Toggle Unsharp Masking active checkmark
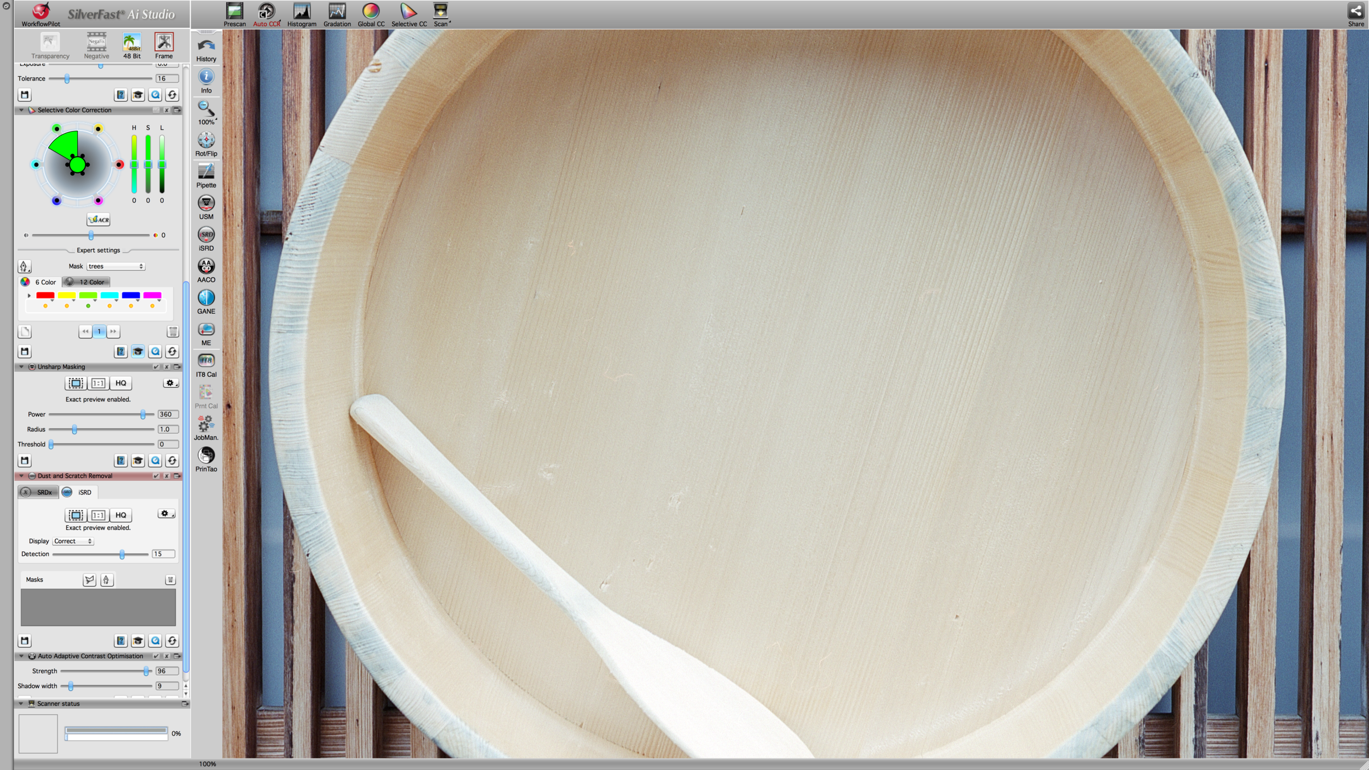Image resolution: width=1369 pixels, height=770 pixels. point(156,367)
